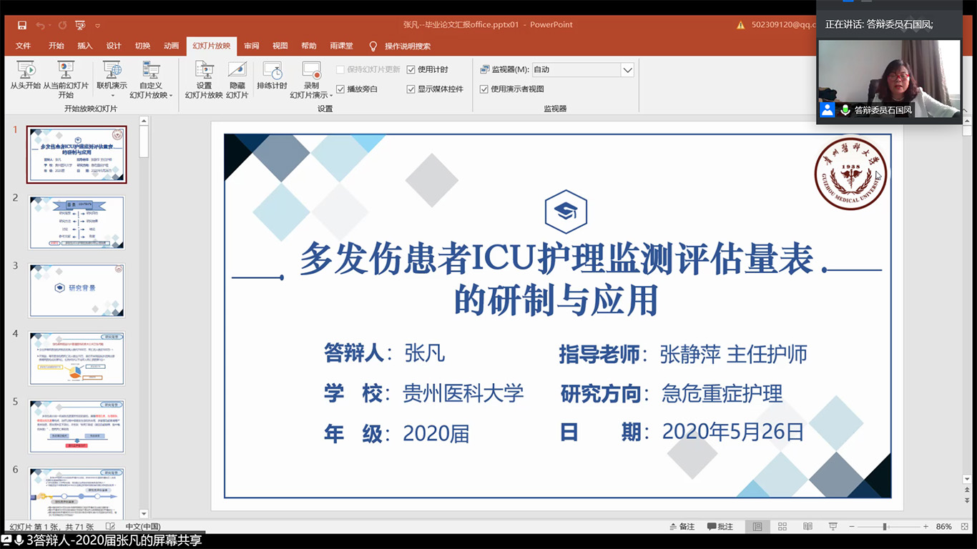Open the Insert (插入) ribbon tab

pos(85,46)
